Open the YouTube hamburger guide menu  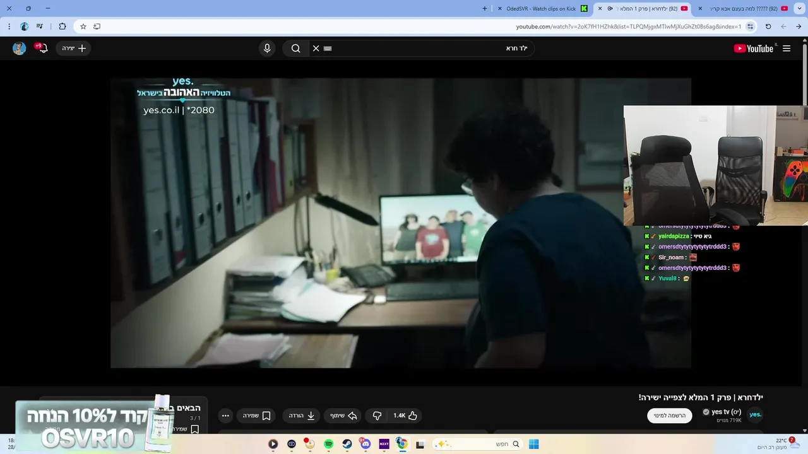(787, 49)
